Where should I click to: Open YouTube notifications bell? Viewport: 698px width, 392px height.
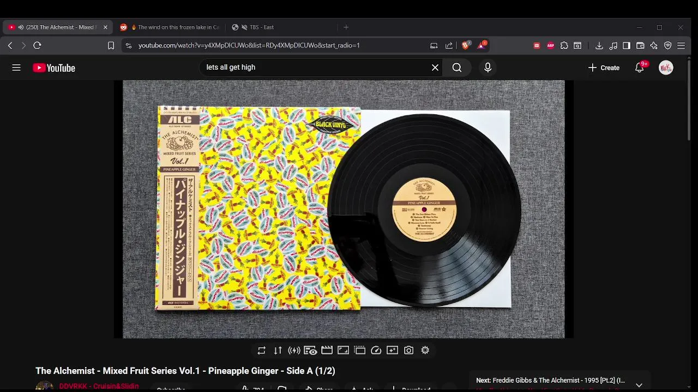(x=640, y=68)
